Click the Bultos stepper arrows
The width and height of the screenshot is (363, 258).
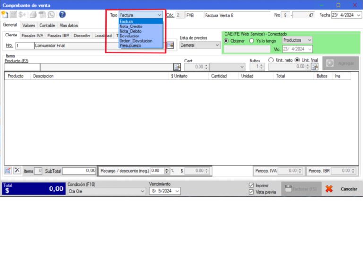pyautogui.click(x=261, y=67)
